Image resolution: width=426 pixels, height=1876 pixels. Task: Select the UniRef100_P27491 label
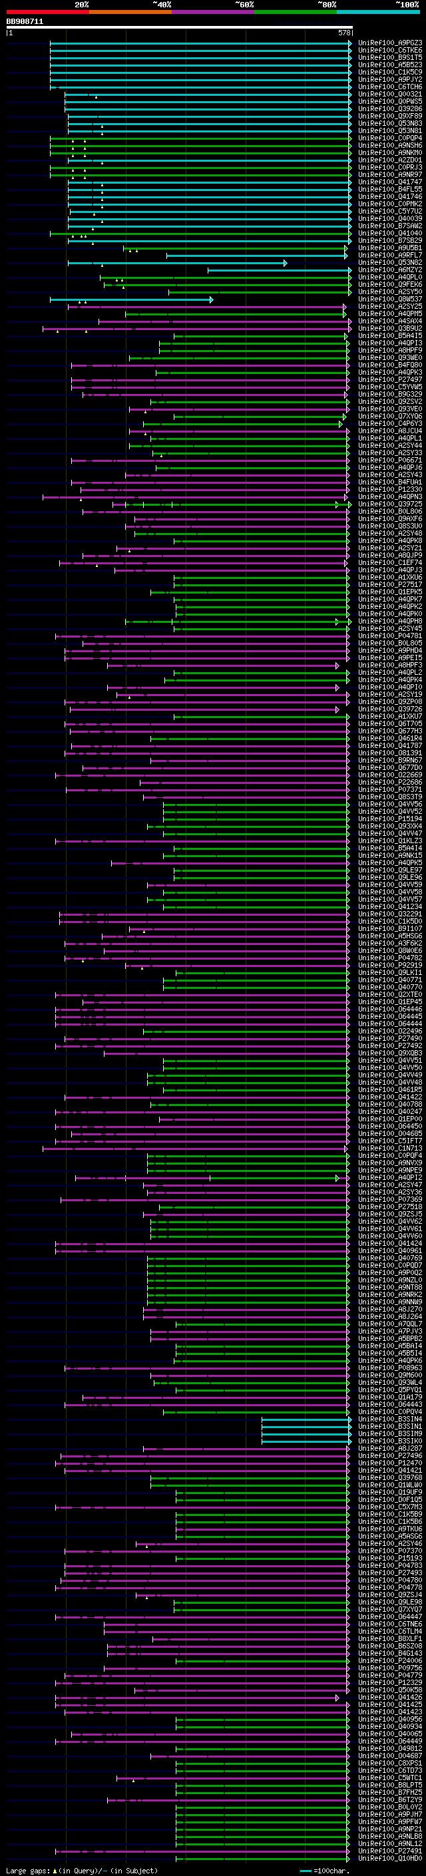[x=390, y=1851]
